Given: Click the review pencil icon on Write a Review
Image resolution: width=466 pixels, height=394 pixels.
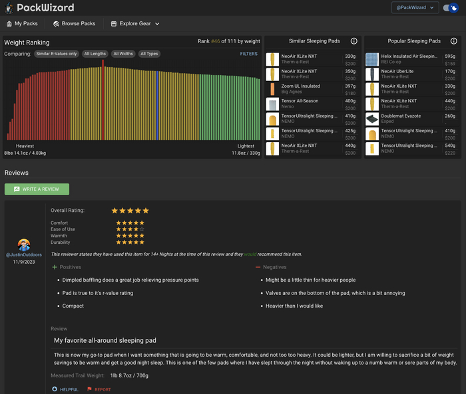Looking at the screenshot, I should 17,189.
